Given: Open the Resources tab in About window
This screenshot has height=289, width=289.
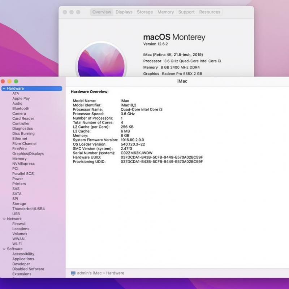Looking at the screenshot, I should pos(210,12).
